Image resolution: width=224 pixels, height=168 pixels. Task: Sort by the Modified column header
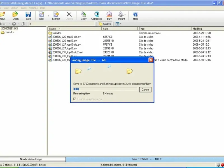(207, 29)
